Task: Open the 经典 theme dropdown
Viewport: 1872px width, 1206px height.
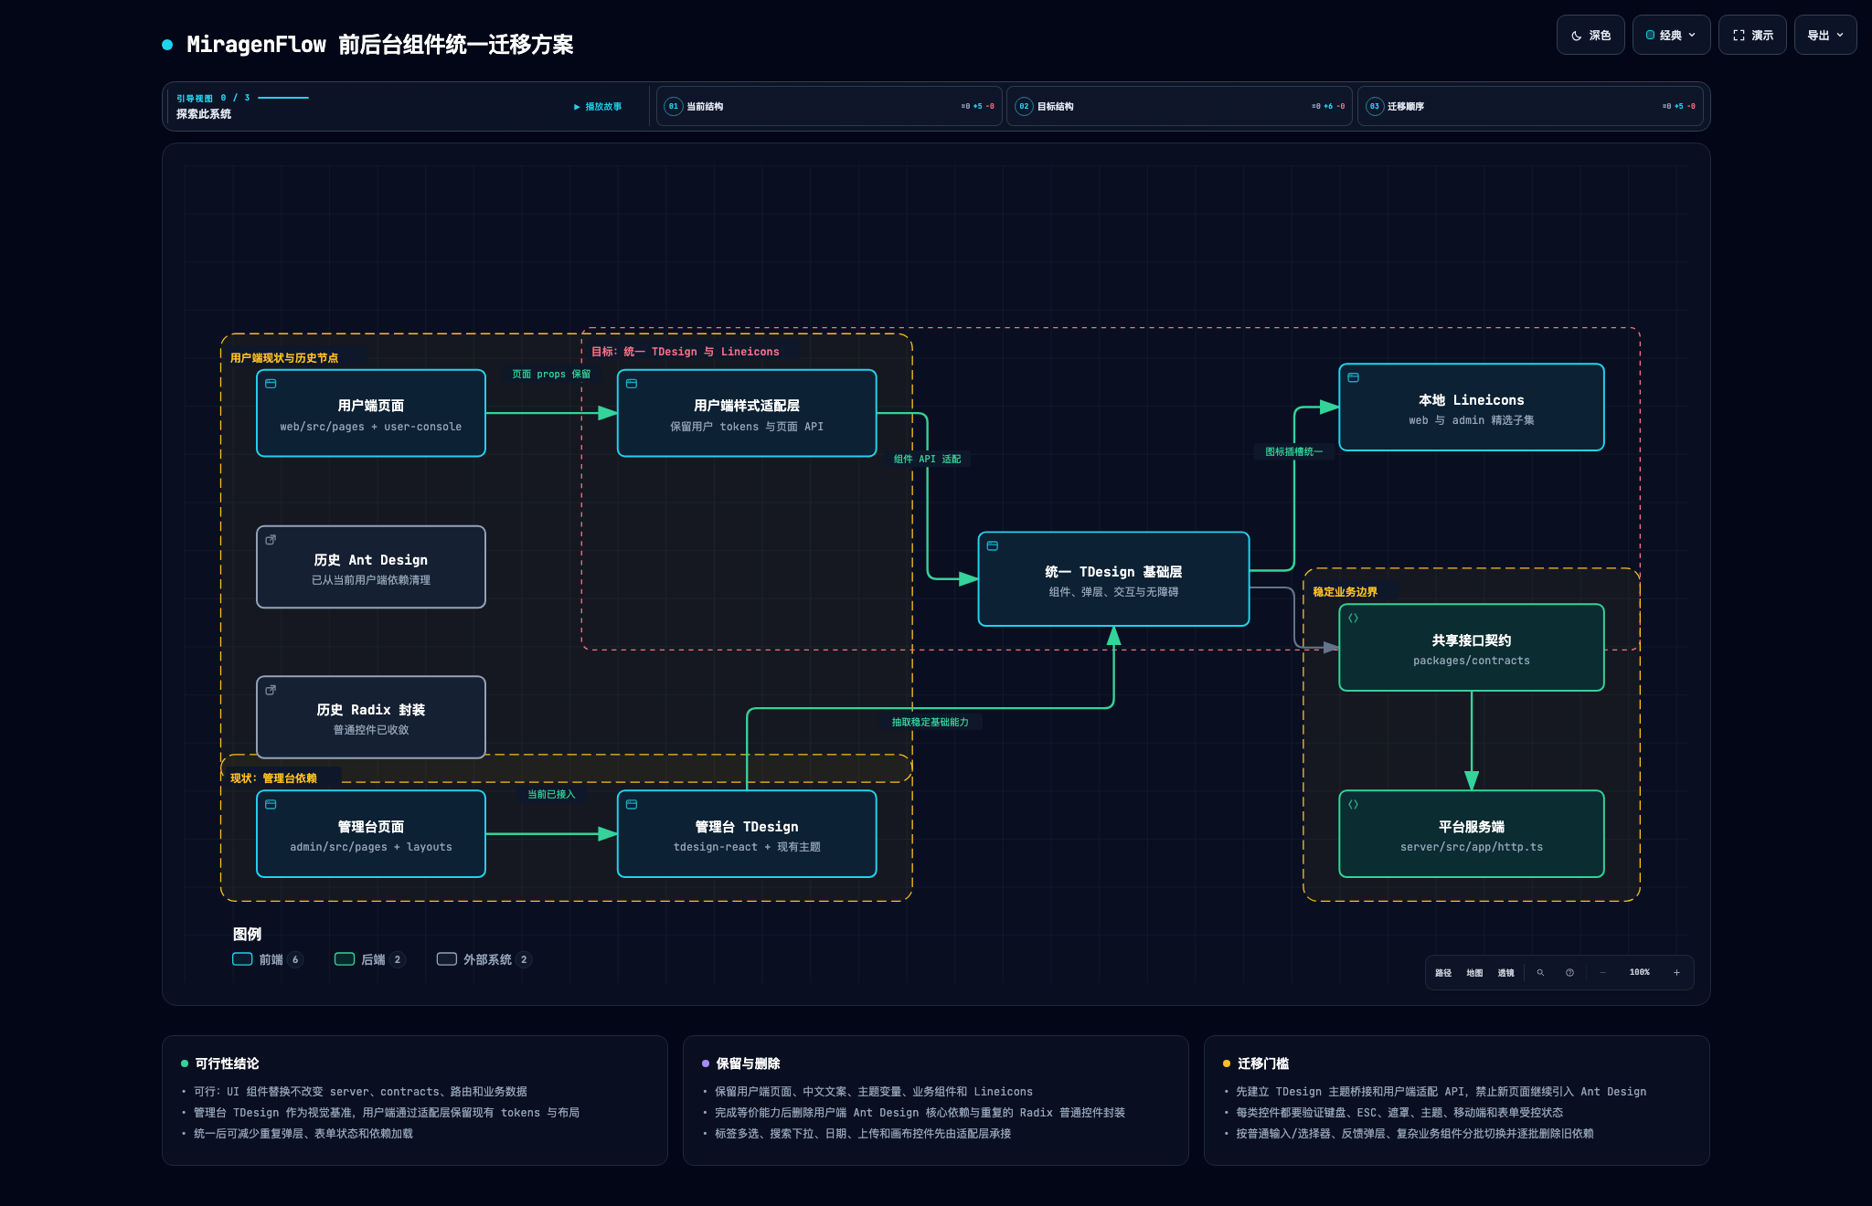Action: [1671, 36]
